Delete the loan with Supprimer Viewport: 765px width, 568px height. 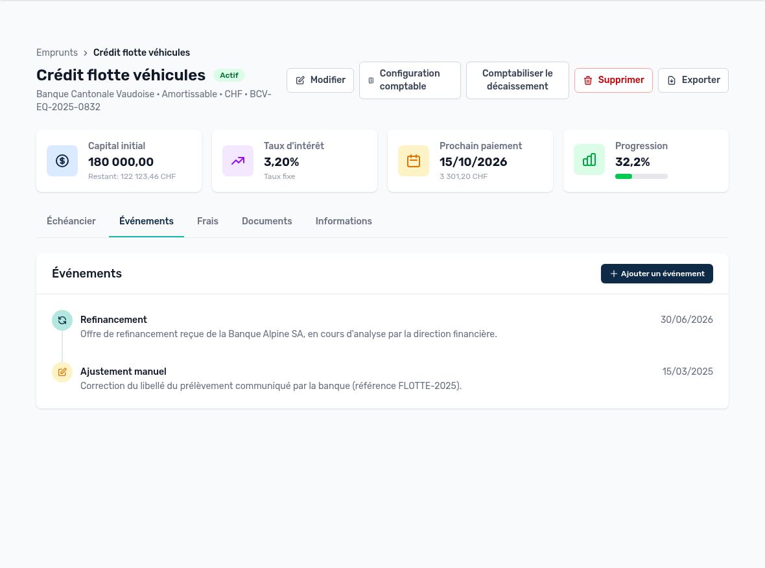(614, 80)
